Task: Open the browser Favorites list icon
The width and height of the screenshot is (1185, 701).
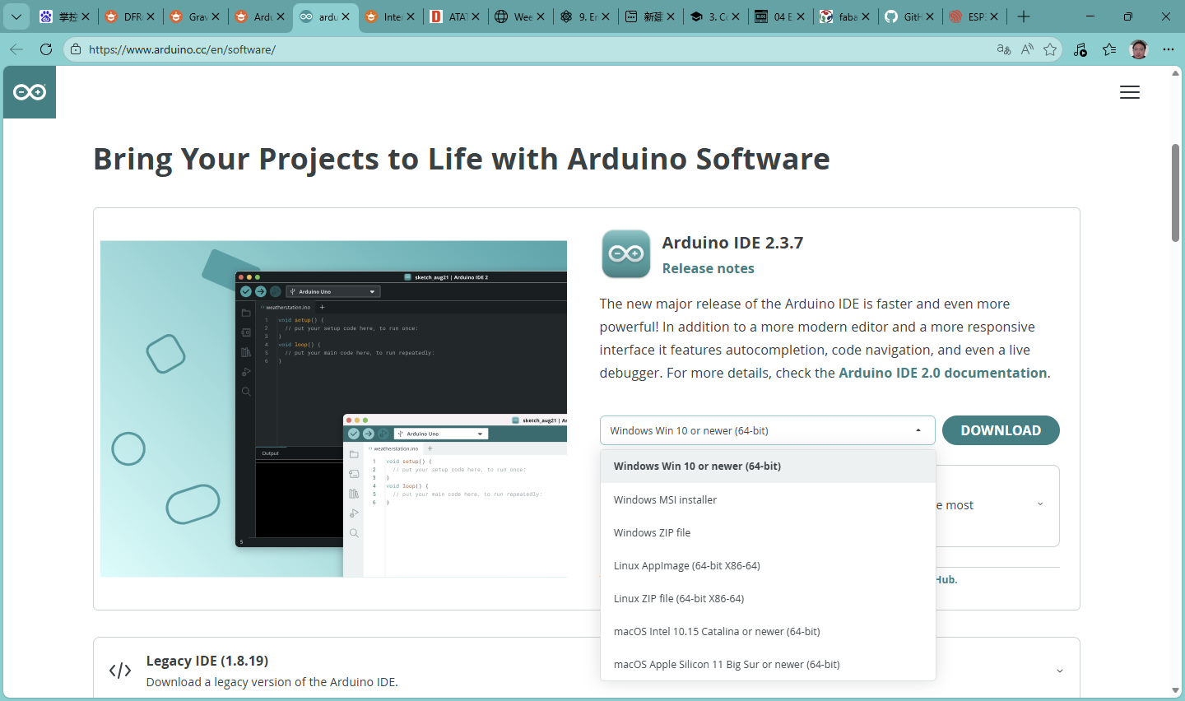Action: tap(1109, 49)
